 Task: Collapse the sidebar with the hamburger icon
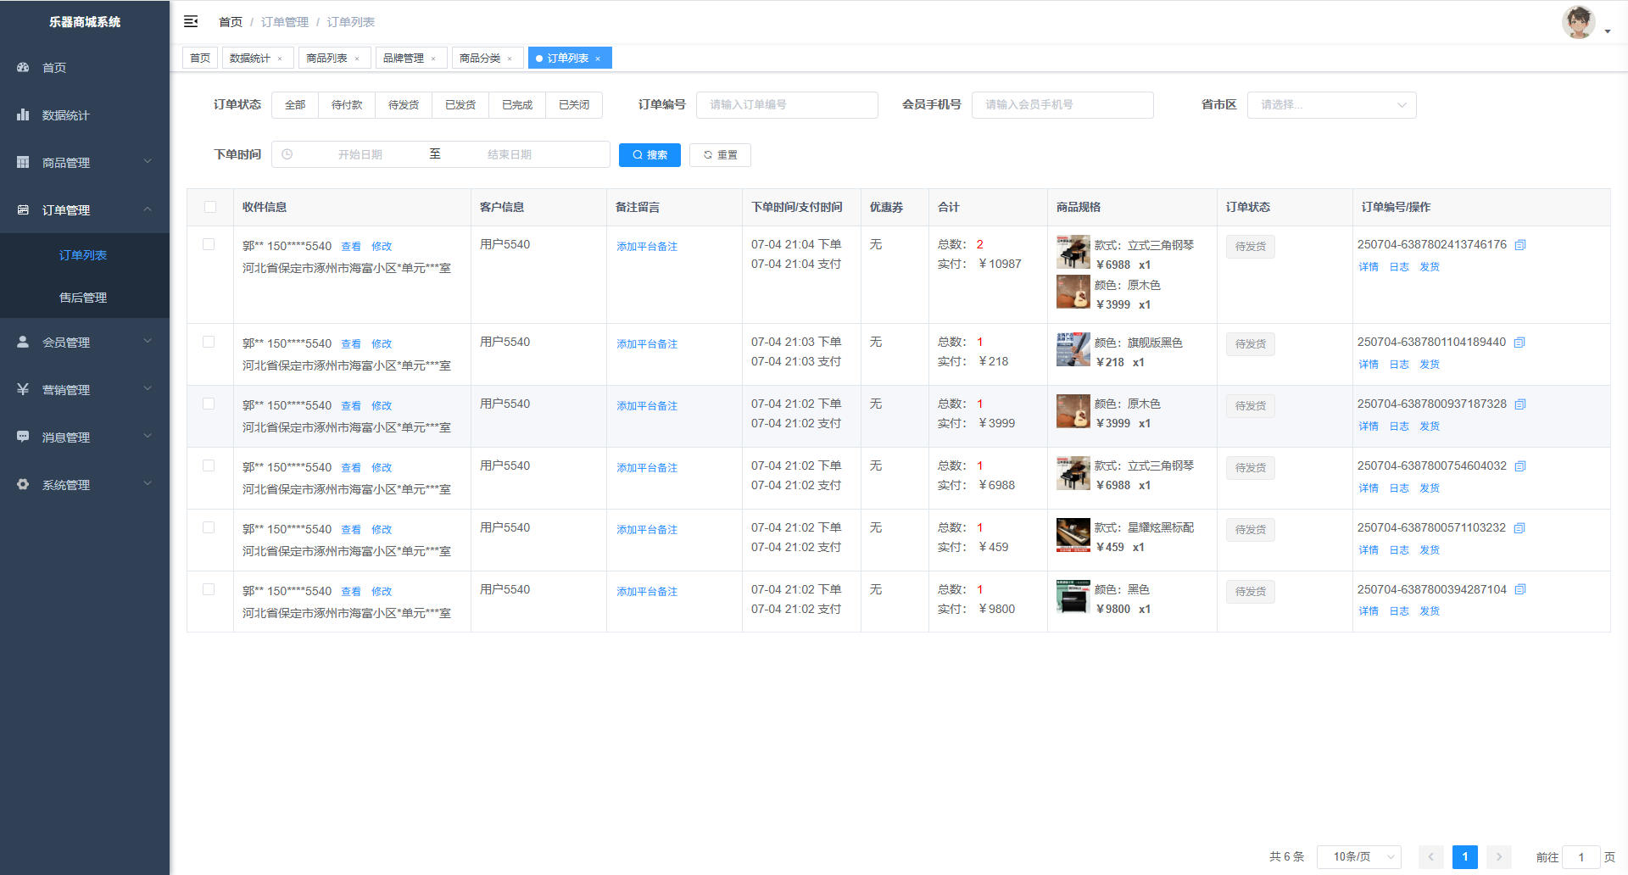(191, 21)
